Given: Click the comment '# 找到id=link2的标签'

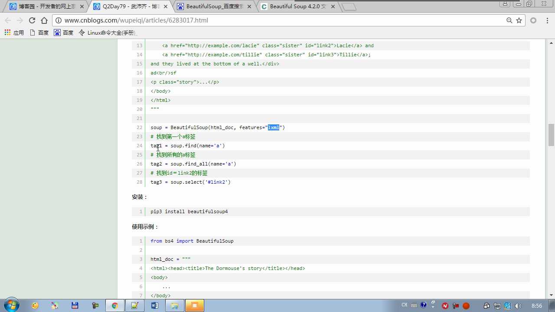Looking at the screenshot, I should [x=179, y=173].
